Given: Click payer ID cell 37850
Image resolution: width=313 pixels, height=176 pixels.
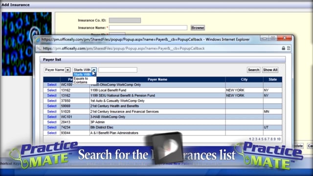Looking at the screenshot, I should (66, 101).
